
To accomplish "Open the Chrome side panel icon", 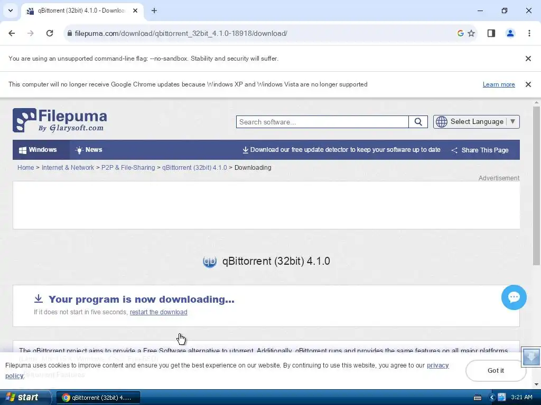I will 491,33.
